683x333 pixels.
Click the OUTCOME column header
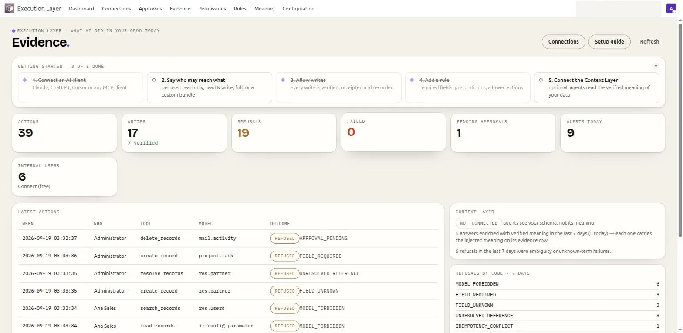click(x=280, y=224)
